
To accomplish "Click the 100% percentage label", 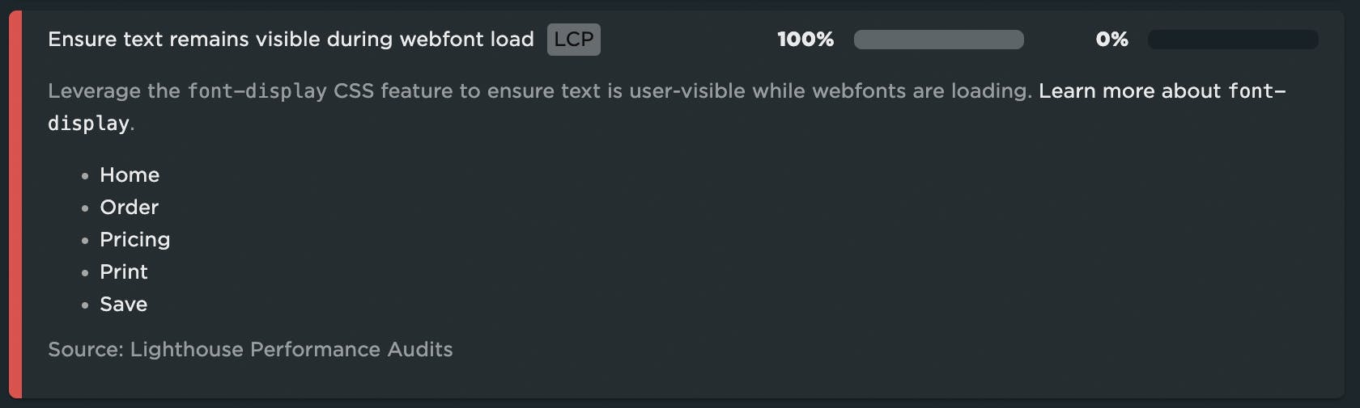I will tap(805, 40).
